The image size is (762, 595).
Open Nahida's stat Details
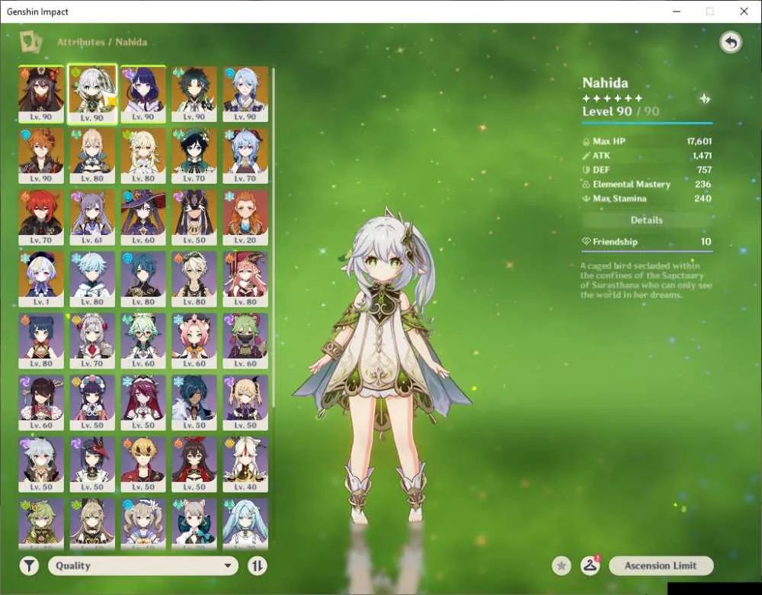tap(647, 220)
